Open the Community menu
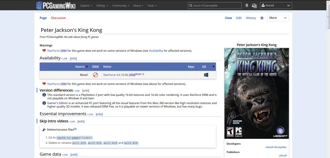330x158 pixels. (x=121, y=5)
